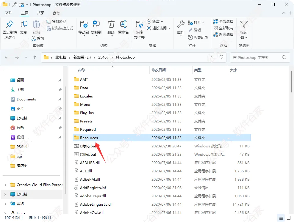Select the AddRegInfo.inf file

[162, 188]
